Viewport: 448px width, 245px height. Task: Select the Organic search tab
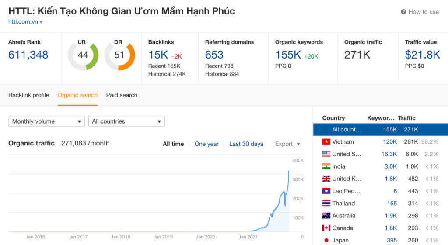[77, 95]
